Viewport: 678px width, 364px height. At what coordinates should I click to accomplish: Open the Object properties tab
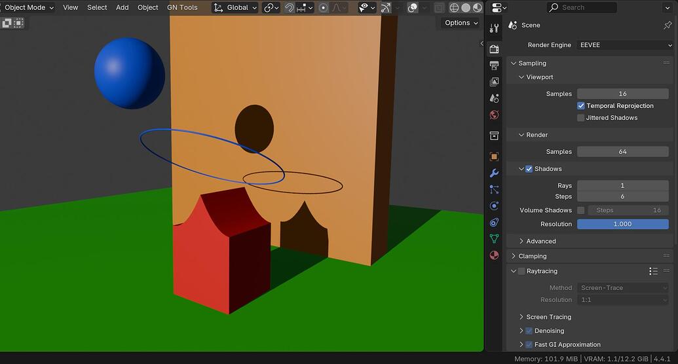coord(494,156)
